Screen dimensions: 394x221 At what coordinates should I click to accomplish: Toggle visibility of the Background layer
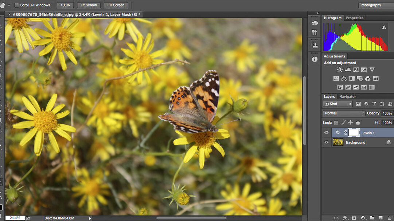(x=327, y=142)
